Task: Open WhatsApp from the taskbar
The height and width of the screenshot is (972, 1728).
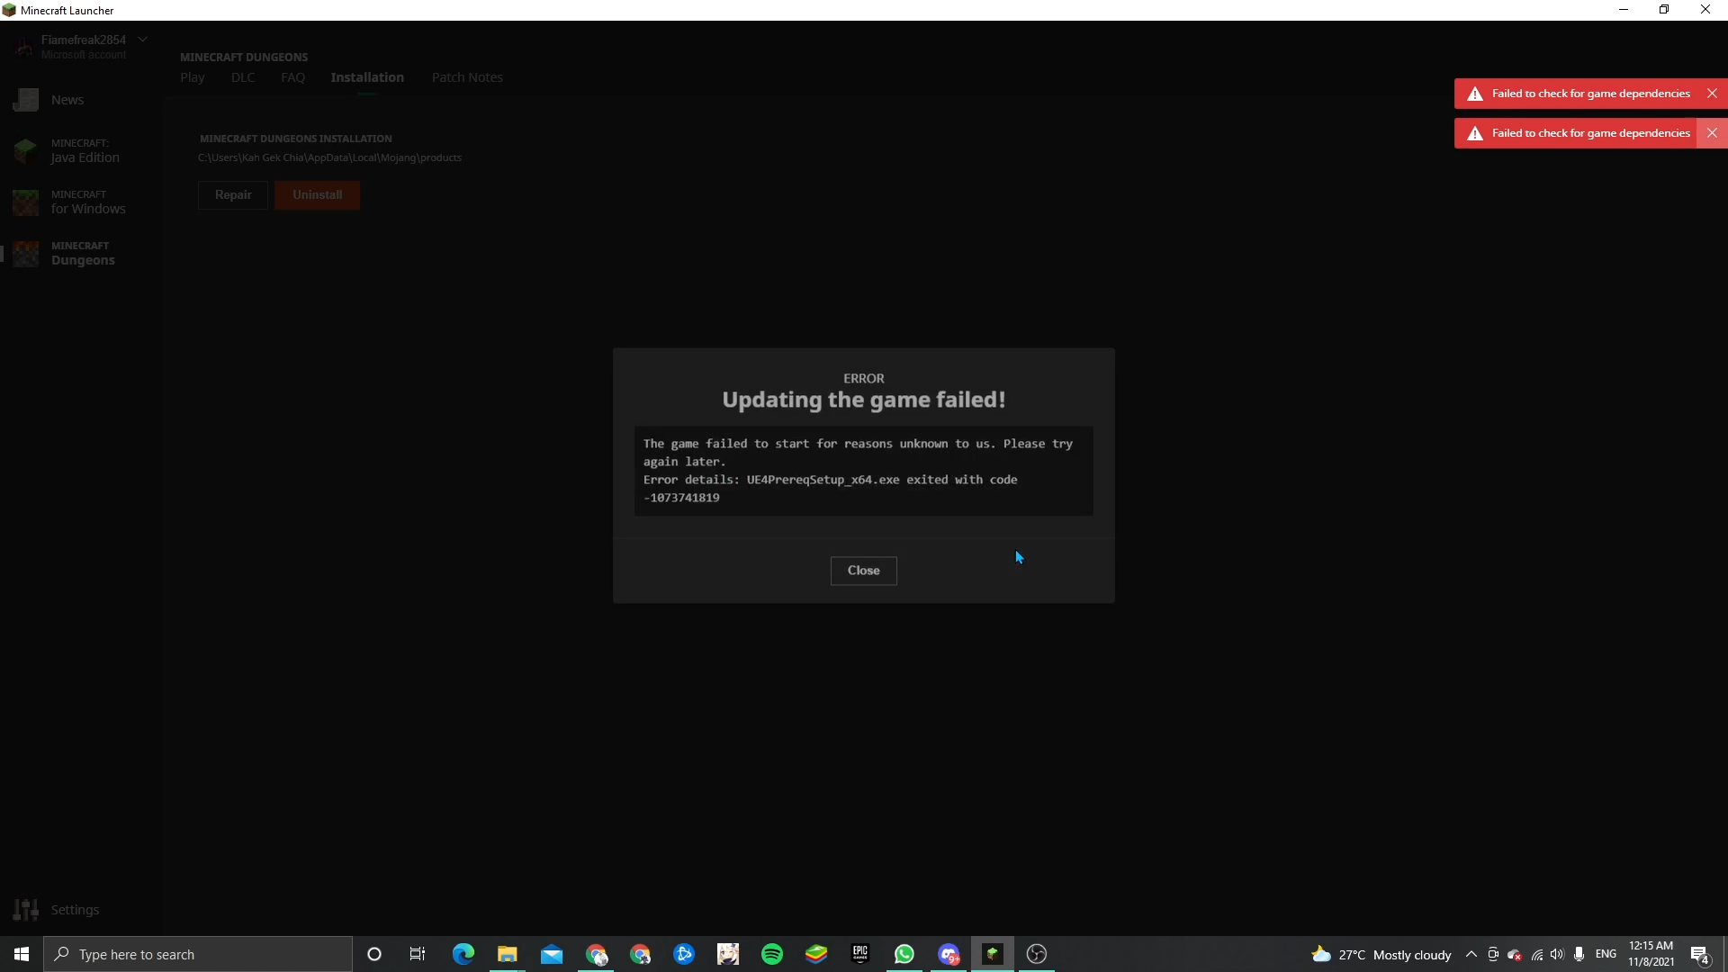Action: 904,955
